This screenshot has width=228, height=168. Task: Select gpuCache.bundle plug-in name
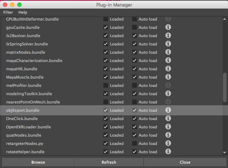click(23, 27)
